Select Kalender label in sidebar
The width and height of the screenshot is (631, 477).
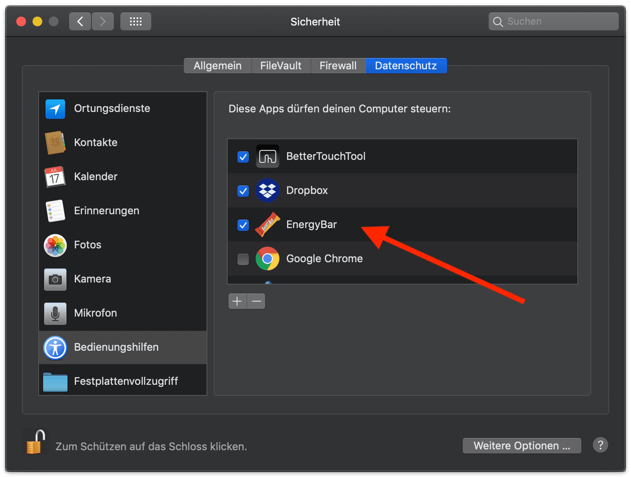(96, 176)
